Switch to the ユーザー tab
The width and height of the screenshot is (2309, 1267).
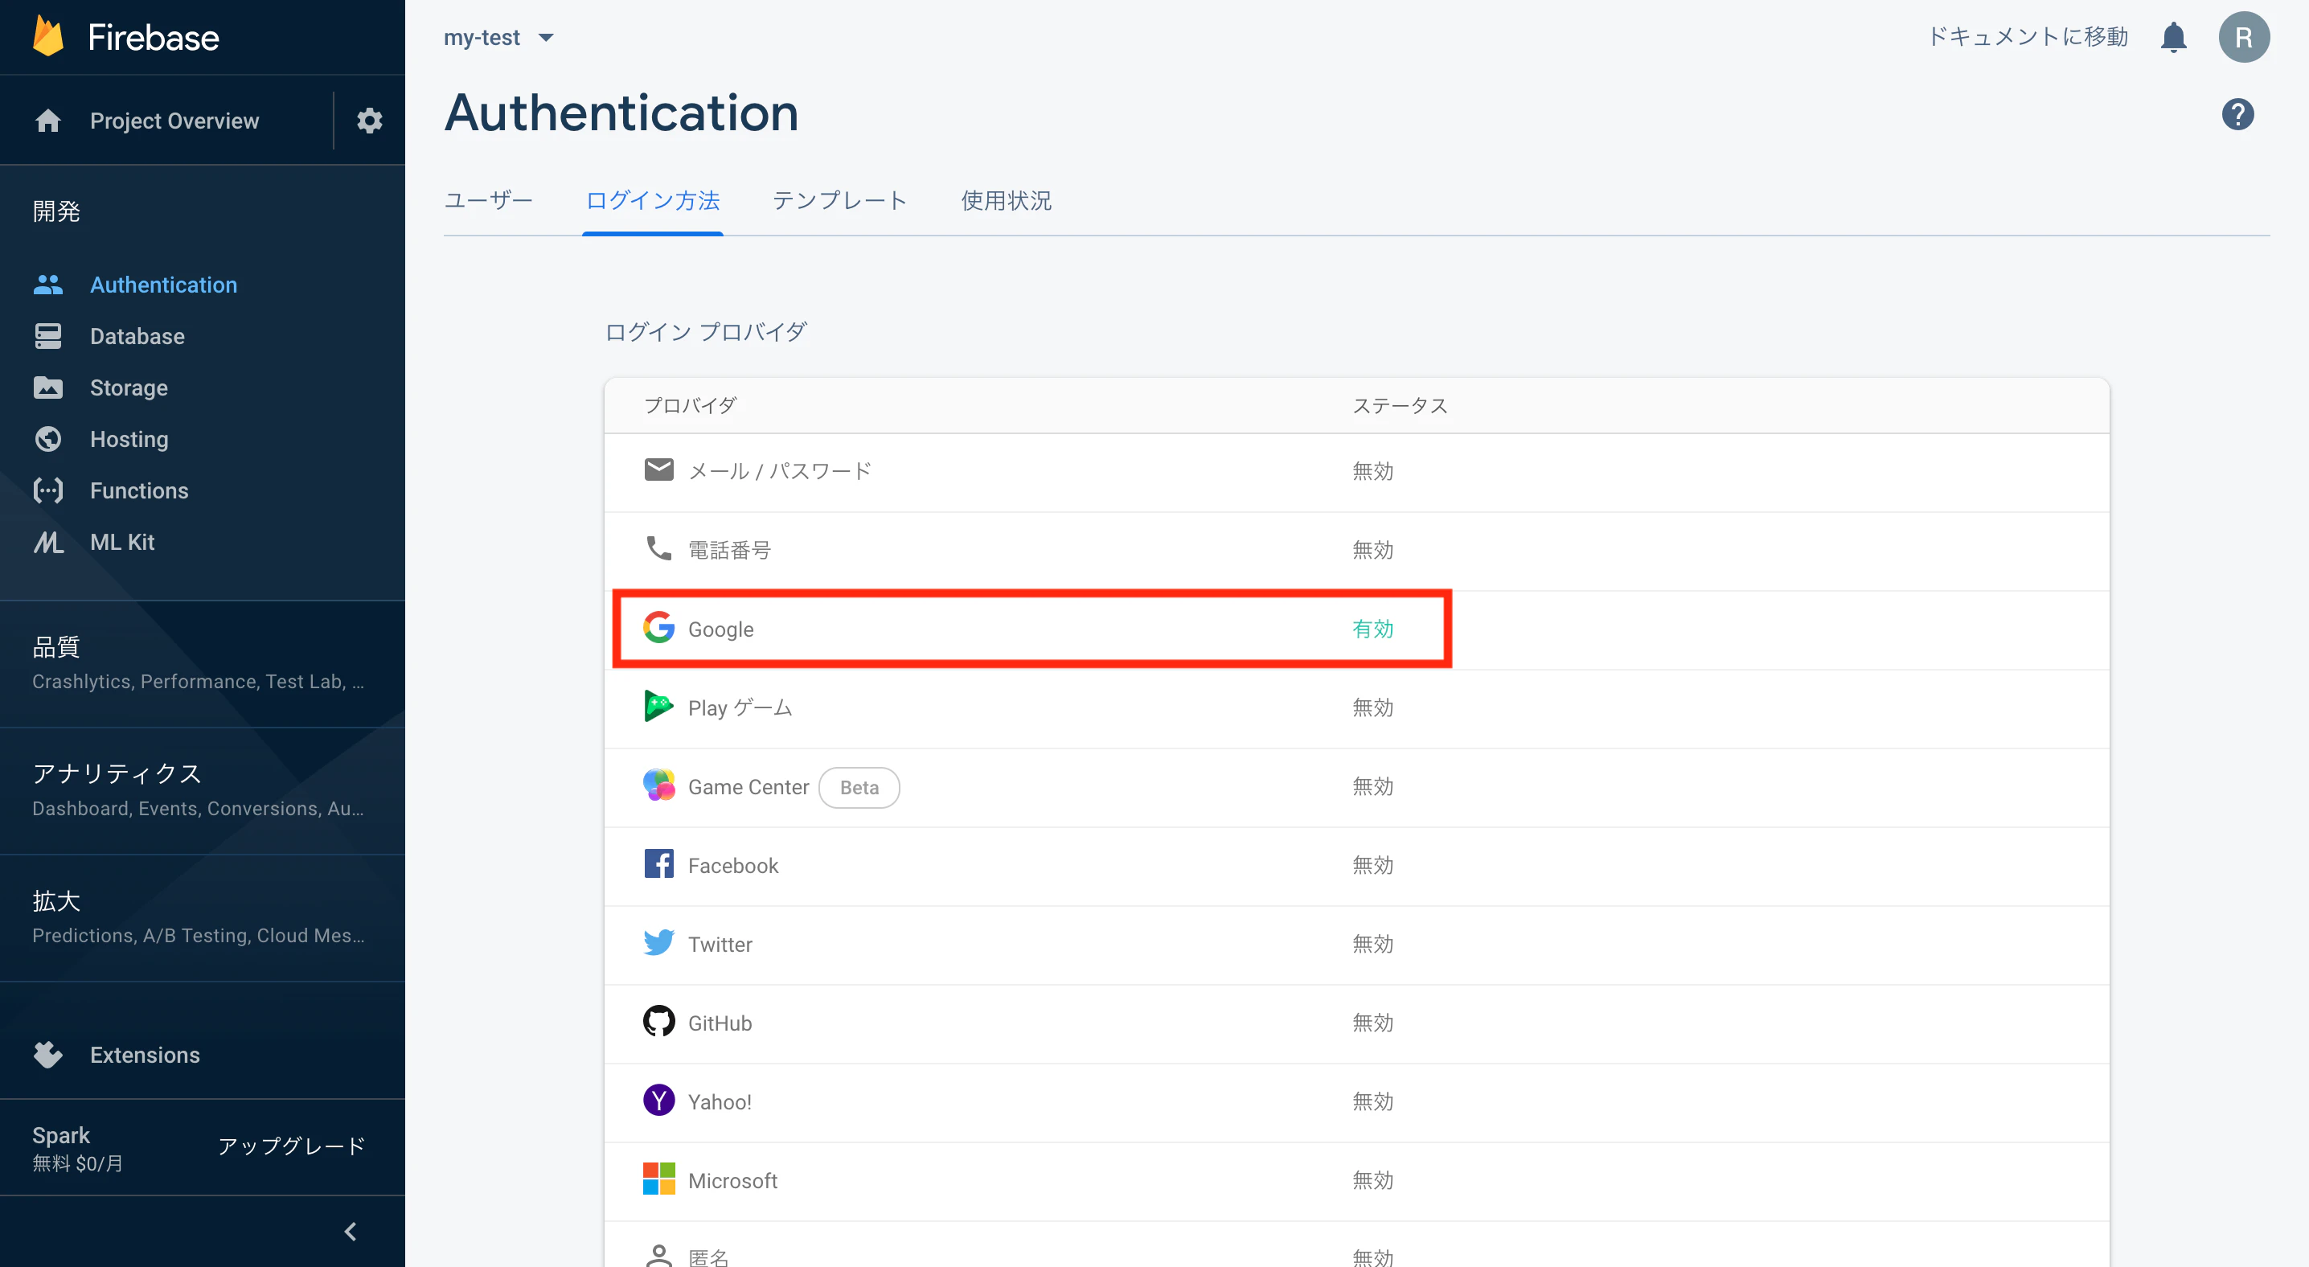click(x=489, y=201)
